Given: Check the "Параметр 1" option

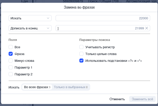Looking at the screenshot, I should [x=11, y=67].
